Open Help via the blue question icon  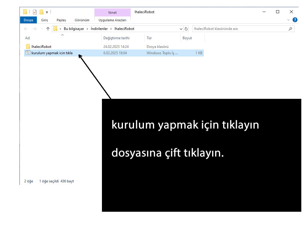pyautogui.click(x=295, y=20)
